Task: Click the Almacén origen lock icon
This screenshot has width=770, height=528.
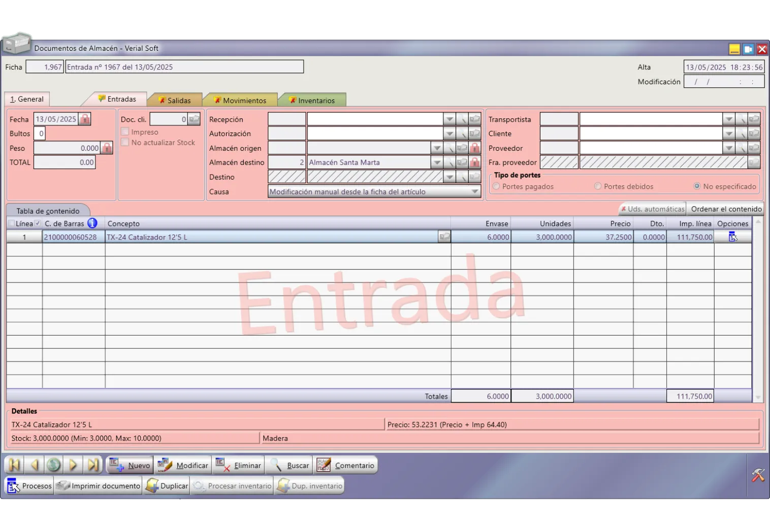Action: (474, 148)
